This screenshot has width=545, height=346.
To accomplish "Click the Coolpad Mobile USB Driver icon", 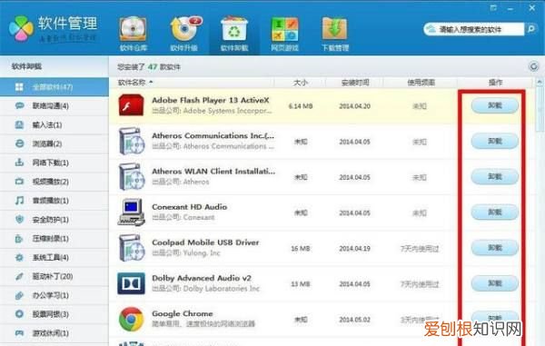I will (x=132, y=248).
